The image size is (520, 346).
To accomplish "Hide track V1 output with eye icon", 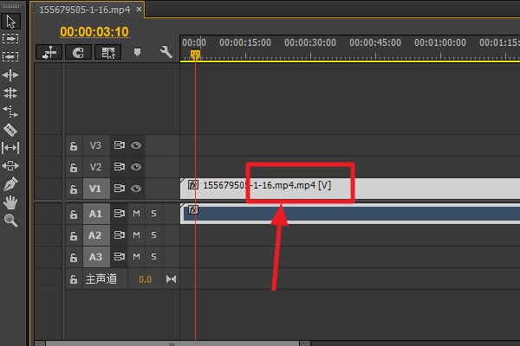I will tap(136, 189).
